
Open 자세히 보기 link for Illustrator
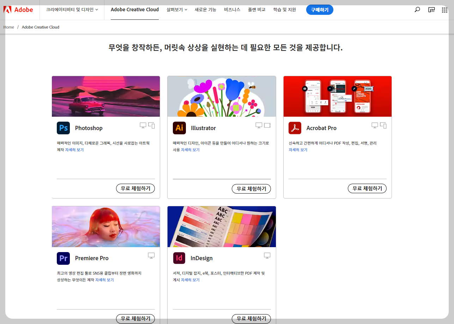(190, 150)
